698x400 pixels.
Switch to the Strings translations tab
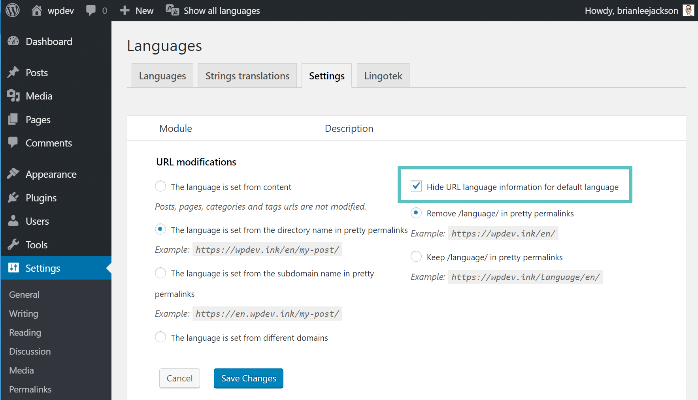(x=247, y=75)
